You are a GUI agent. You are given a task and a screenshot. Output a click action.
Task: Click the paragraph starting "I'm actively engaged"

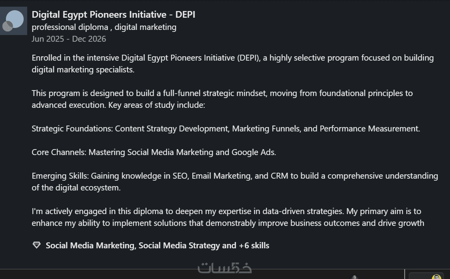pyautogui.click(x=227, y=217)
